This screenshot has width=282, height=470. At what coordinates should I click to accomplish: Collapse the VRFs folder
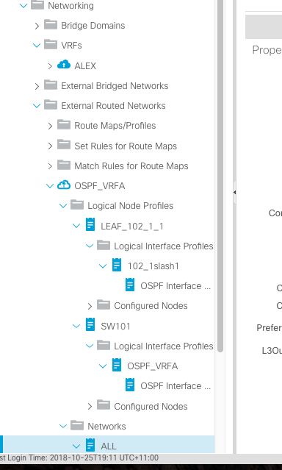pos(37,46)
